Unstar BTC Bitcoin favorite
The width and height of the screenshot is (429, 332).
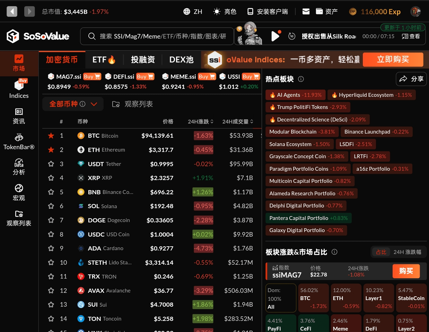[x=51, y=136]
